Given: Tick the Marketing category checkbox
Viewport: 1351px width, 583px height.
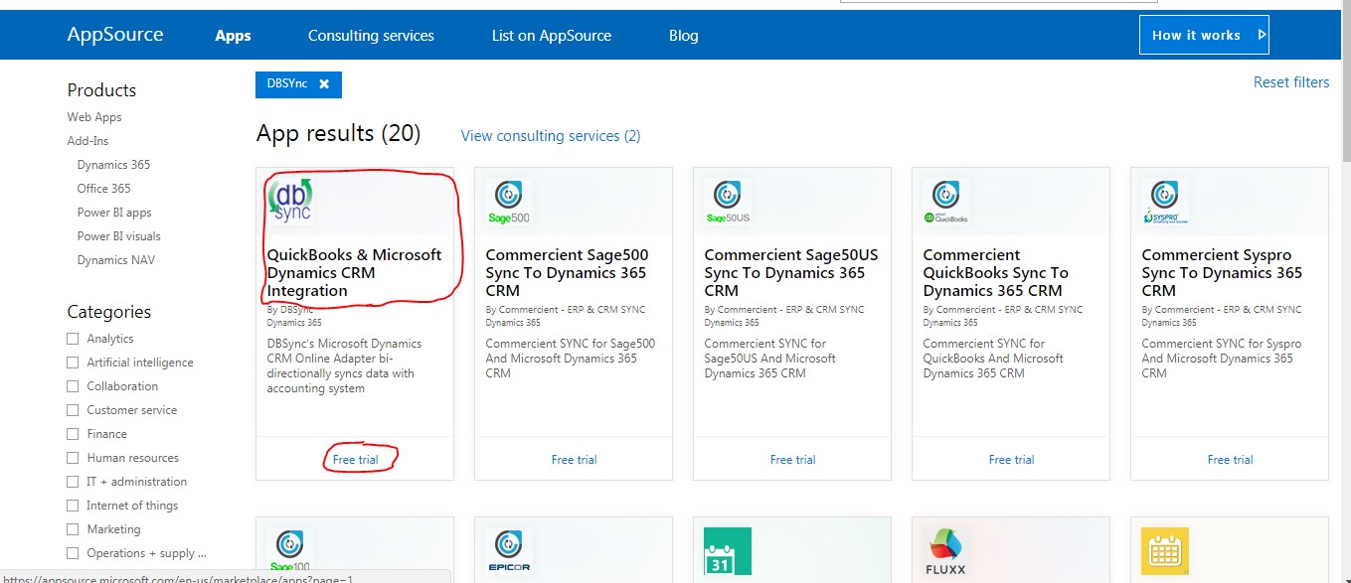Looking at the screenshot, I should tap(73, 529).
